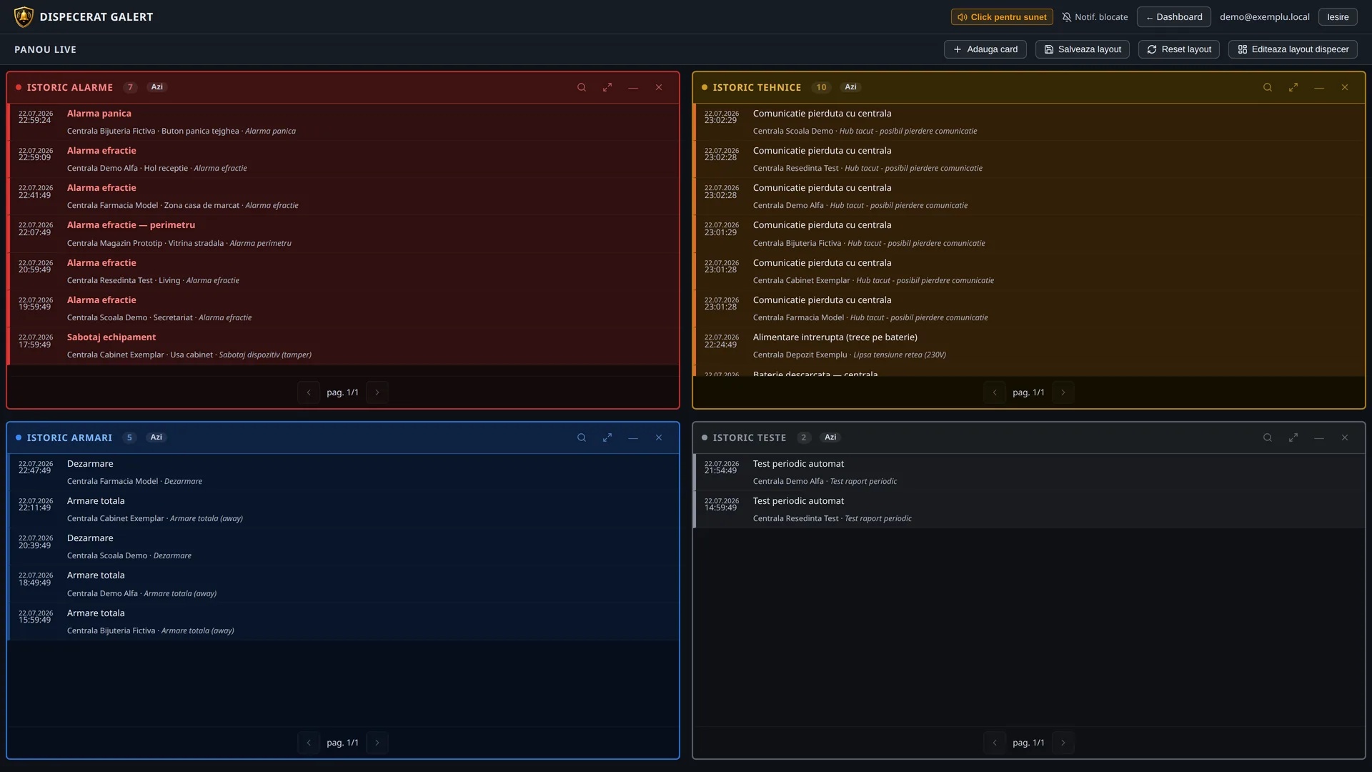Select lost communication event for Centrala Bijuteria Fictiva
1372x772 pixels.
1030,234
